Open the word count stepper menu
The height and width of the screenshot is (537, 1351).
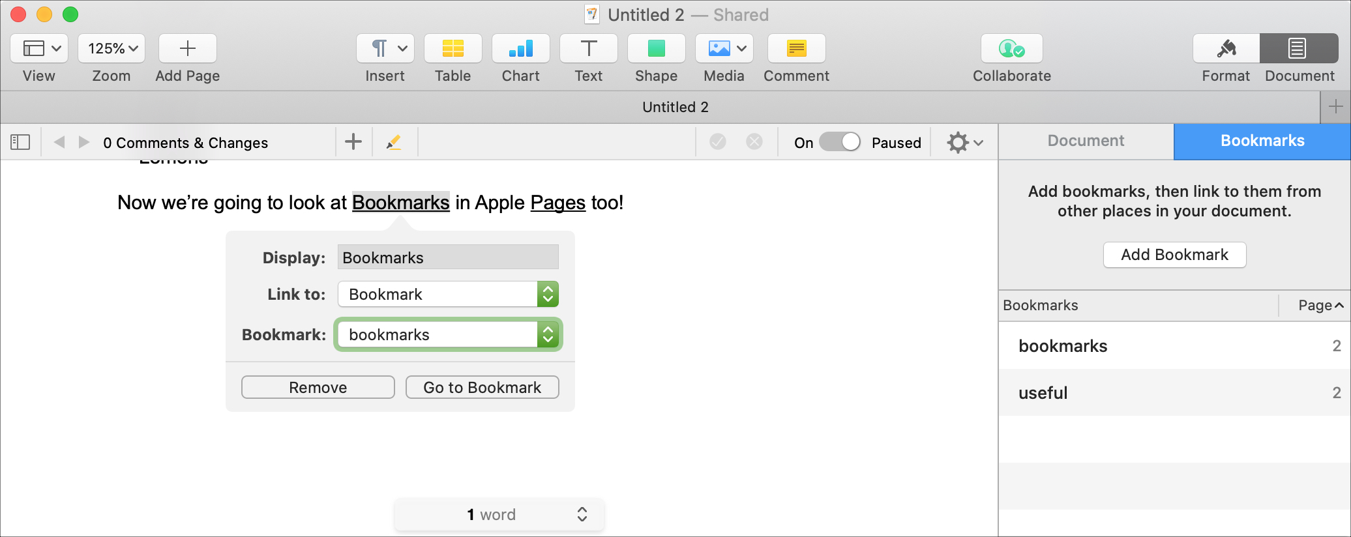pos(582,514)
